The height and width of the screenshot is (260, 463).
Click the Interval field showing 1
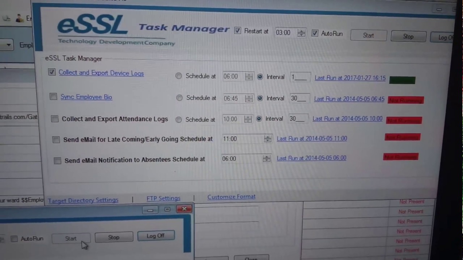[x=300, y=77]
